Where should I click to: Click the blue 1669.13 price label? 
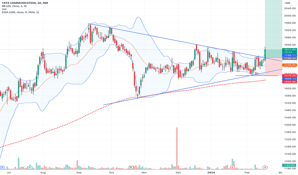click(x=289, y=79)
